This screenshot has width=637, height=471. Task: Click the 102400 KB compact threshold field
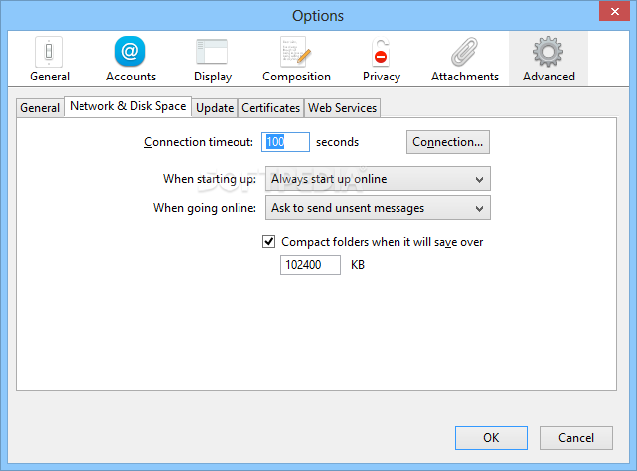pyautogui.click(x=310, y=265)
